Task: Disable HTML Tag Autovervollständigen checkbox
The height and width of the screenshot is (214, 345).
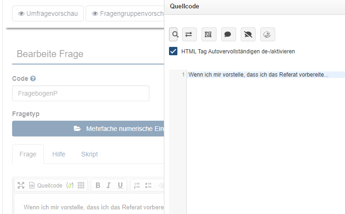Action: tap(173, 52)
